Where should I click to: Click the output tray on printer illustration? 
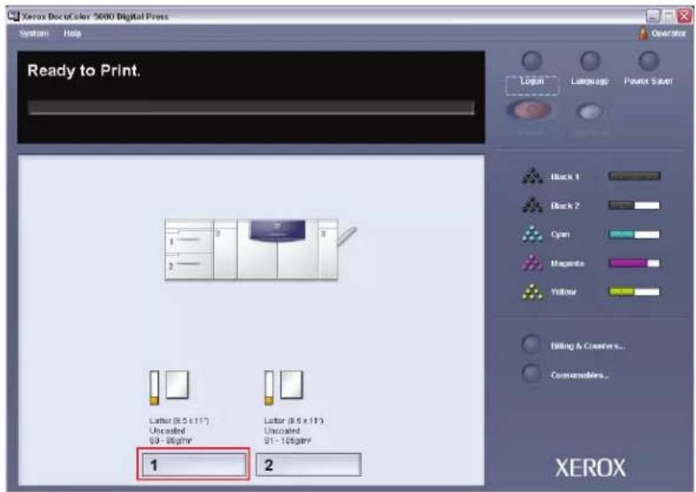tap(347, 235)
